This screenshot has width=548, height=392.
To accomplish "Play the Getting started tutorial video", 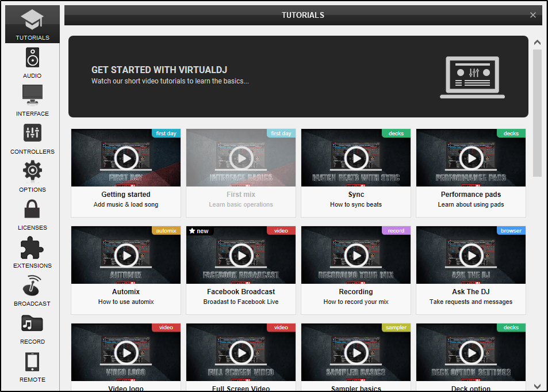I will (x=126, y=158).
